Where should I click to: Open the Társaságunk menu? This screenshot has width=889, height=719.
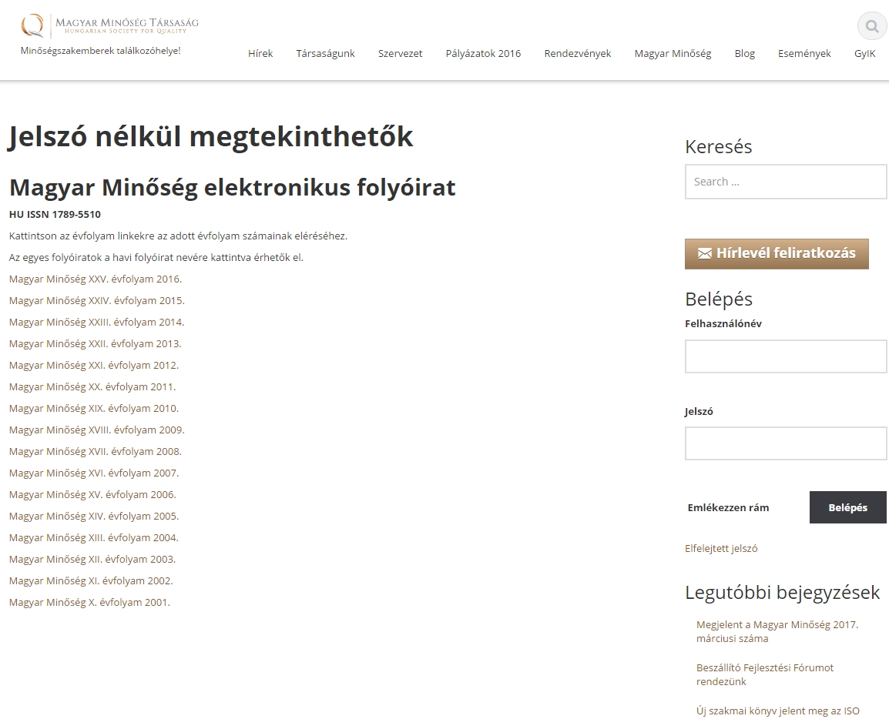325,53
